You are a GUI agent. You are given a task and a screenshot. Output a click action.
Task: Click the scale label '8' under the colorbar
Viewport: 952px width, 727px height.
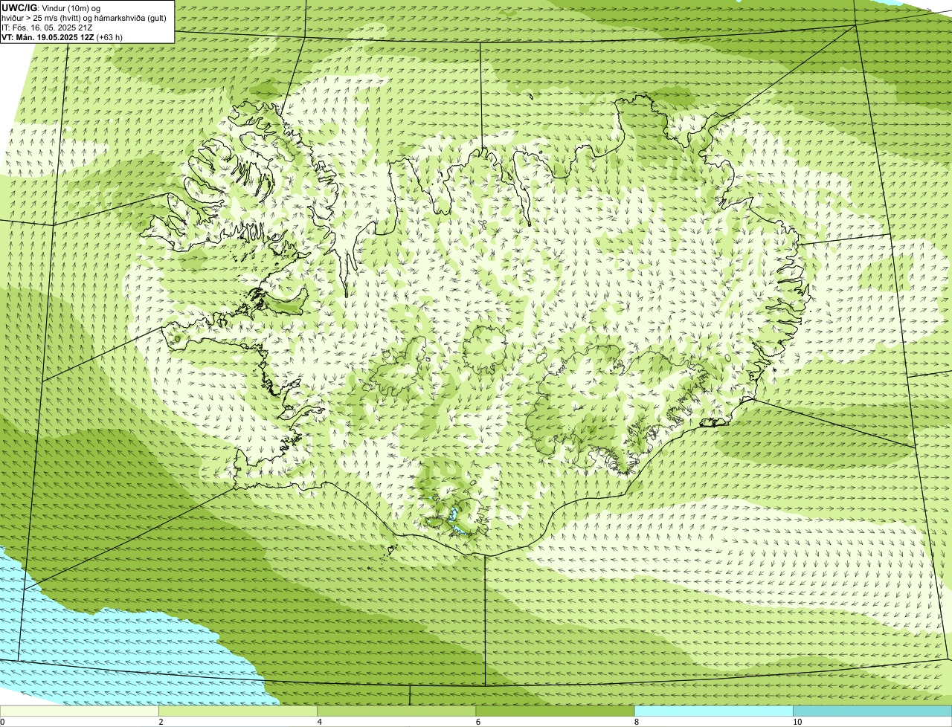click(x=636, y=722)
